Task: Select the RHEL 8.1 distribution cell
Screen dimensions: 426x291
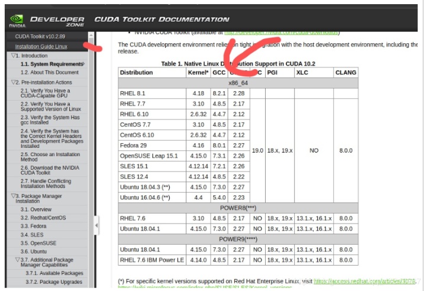Action: [x=152, y=93]
